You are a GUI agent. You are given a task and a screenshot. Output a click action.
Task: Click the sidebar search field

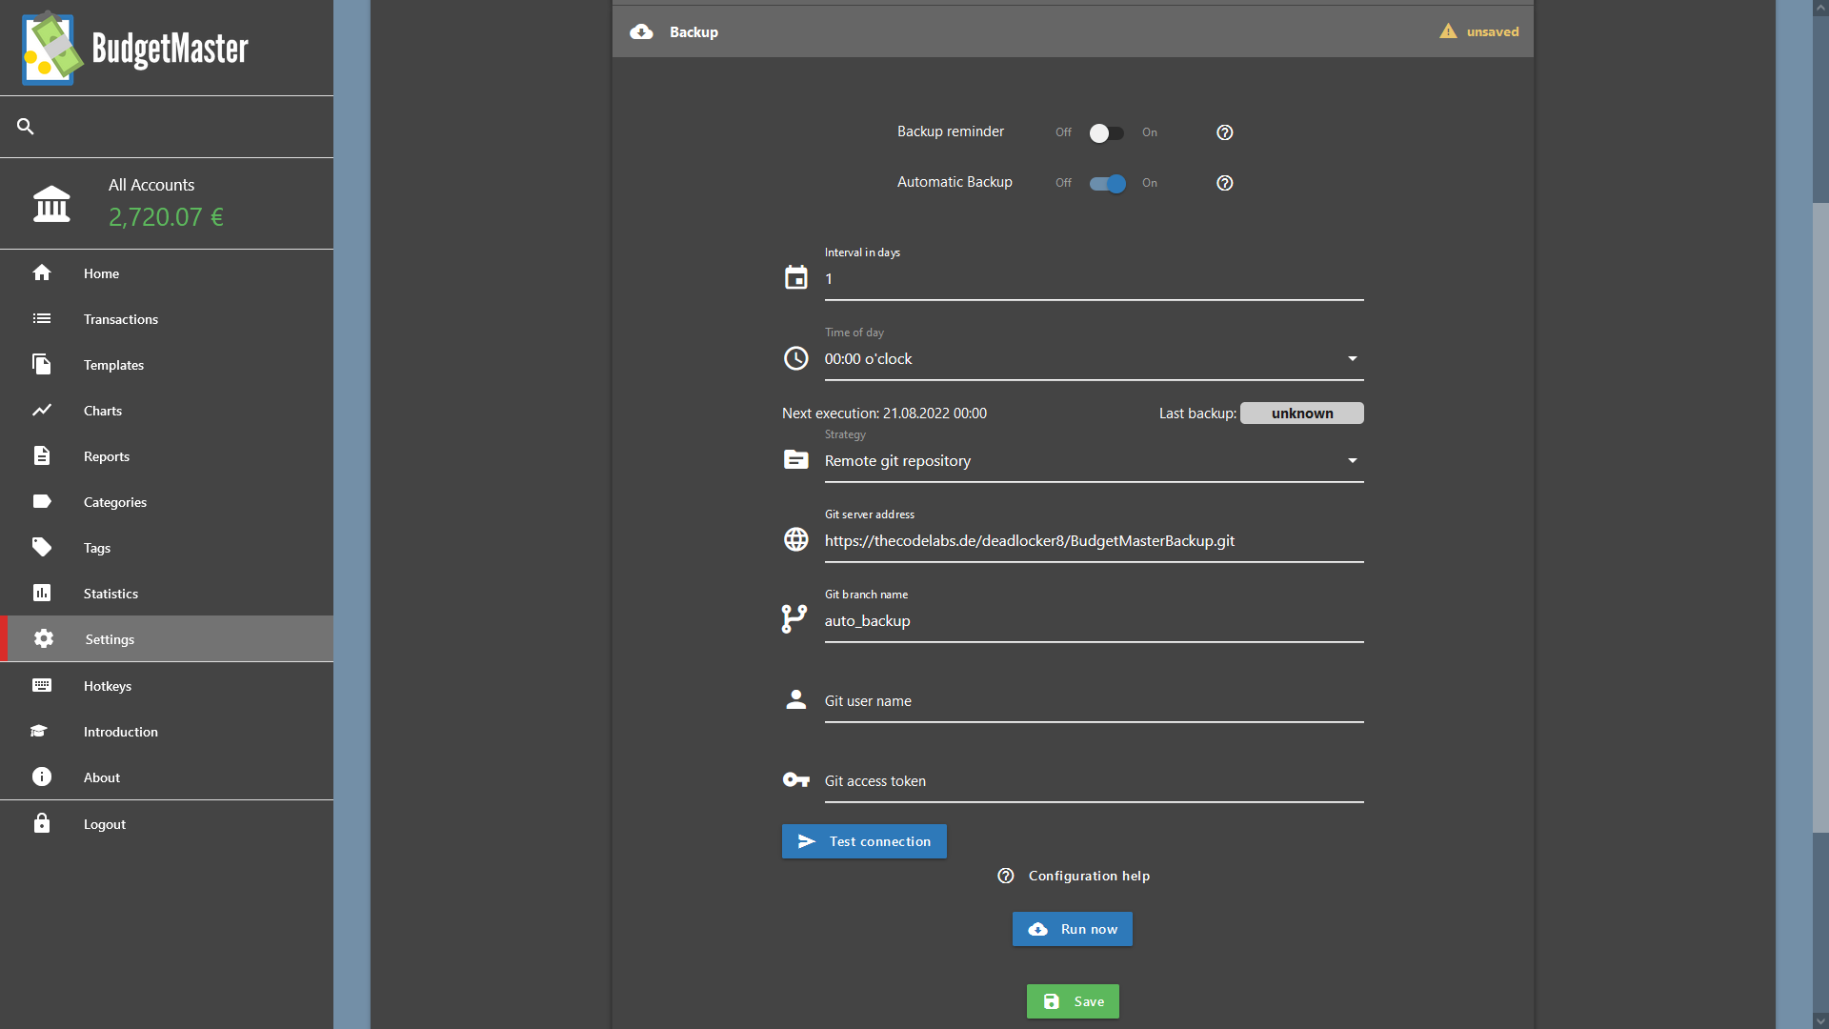pyautogui.click(x=167, y=126)
